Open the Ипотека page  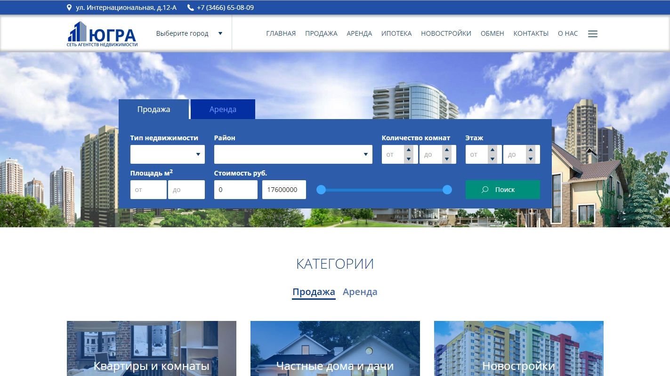(396, 33)
